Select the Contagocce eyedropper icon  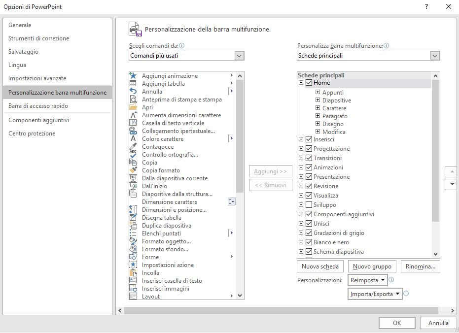click(x=133, y=147)
